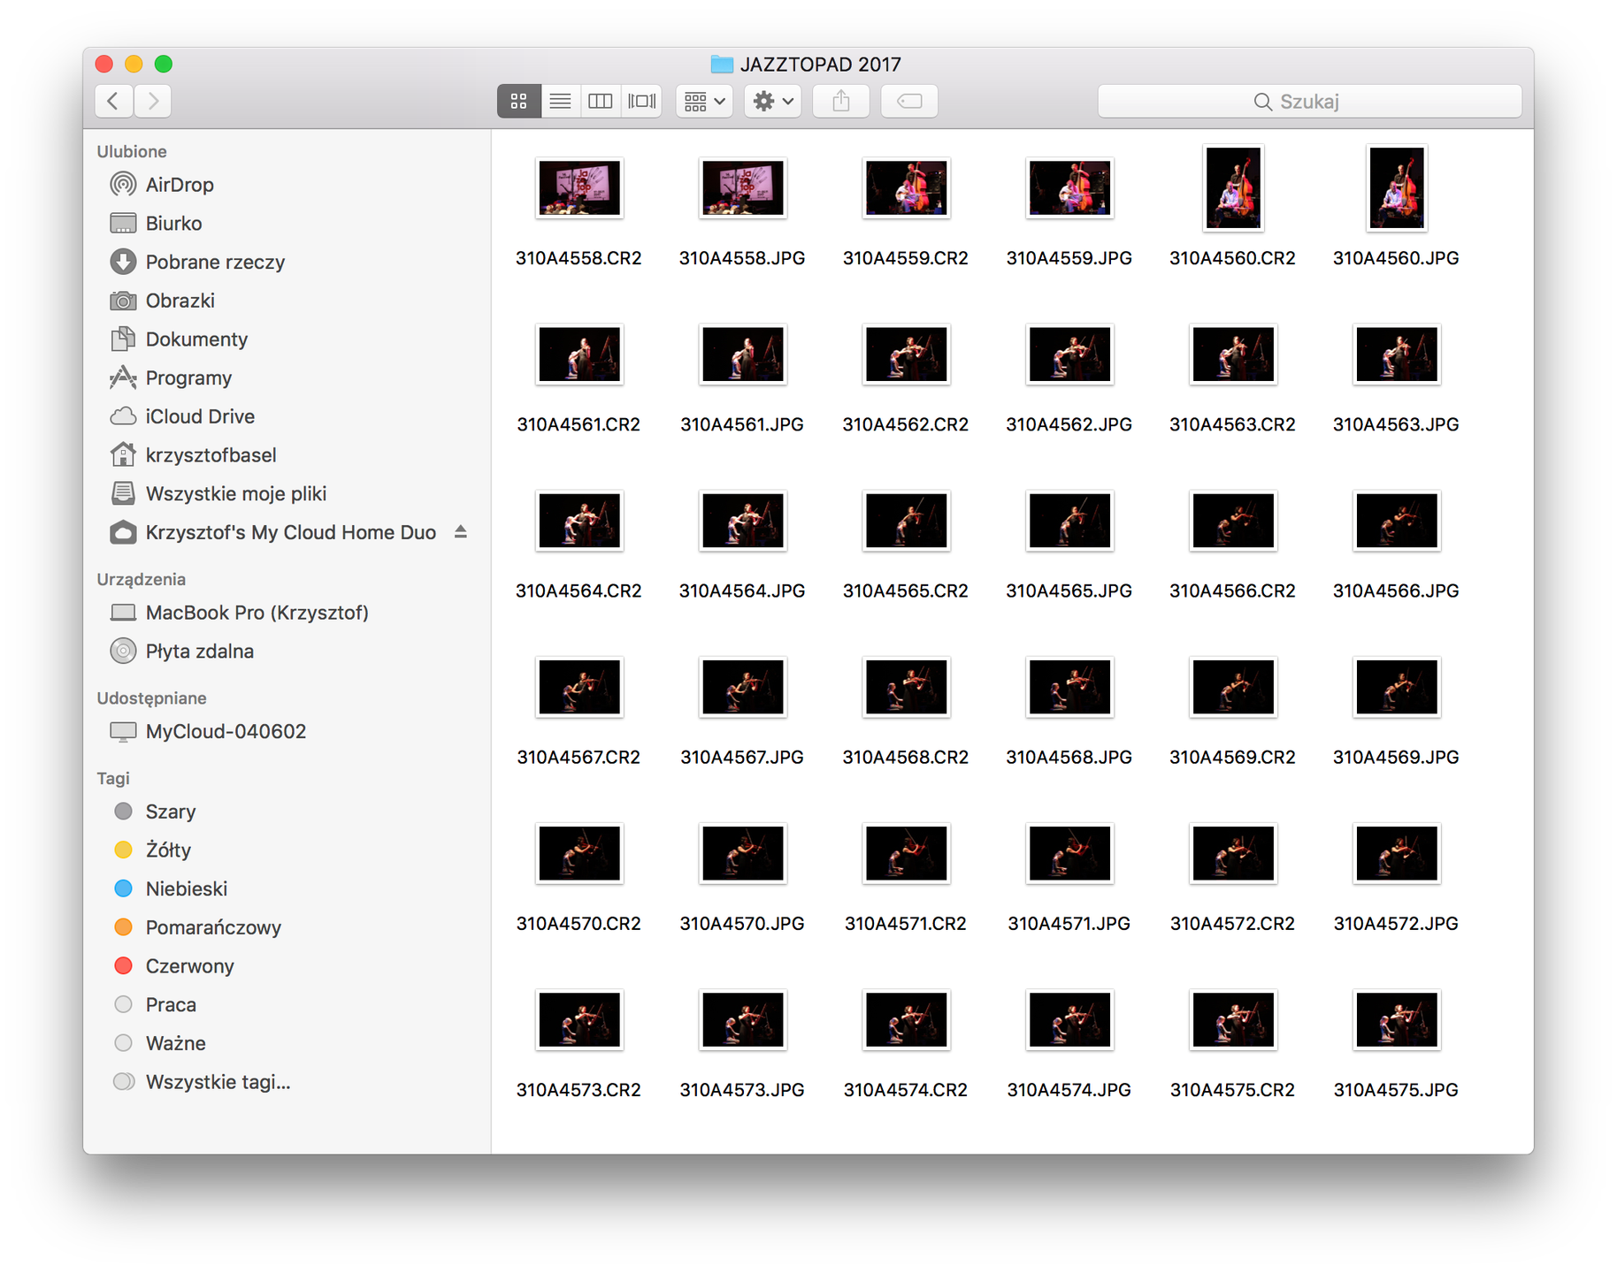
Task: Select thumbnail of 310A4566.CR2
Action: click(1233, 520)
